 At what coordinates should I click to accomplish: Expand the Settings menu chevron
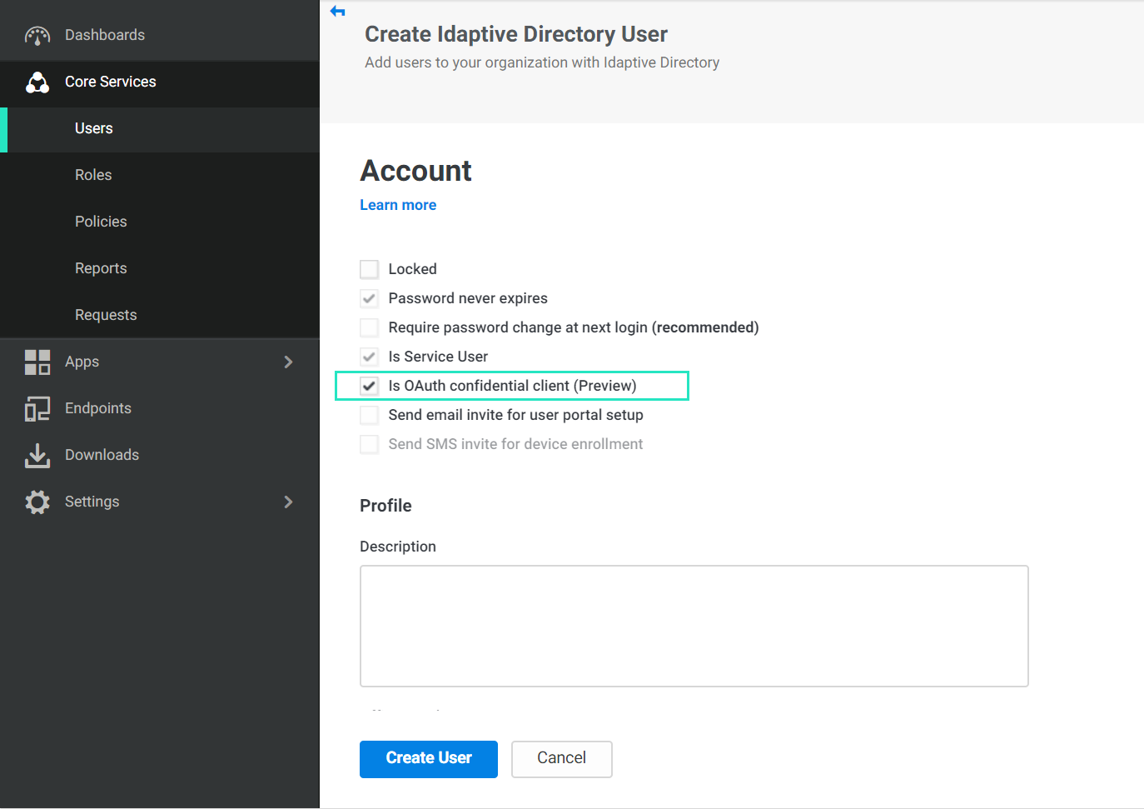pos(288,502)
